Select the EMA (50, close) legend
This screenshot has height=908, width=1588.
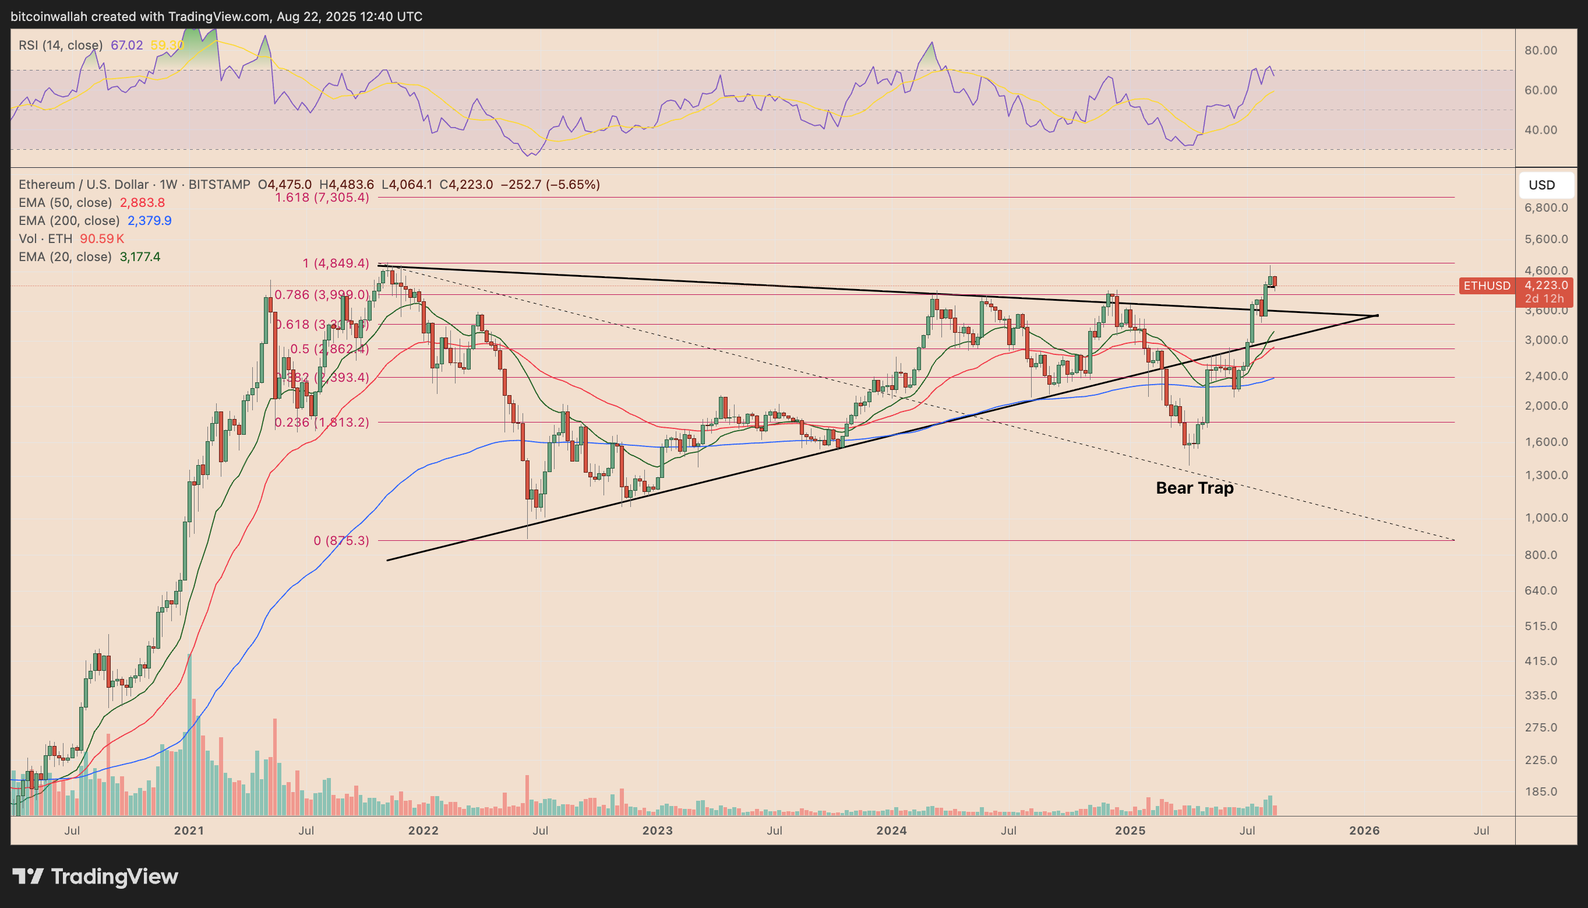click(65, 203)
